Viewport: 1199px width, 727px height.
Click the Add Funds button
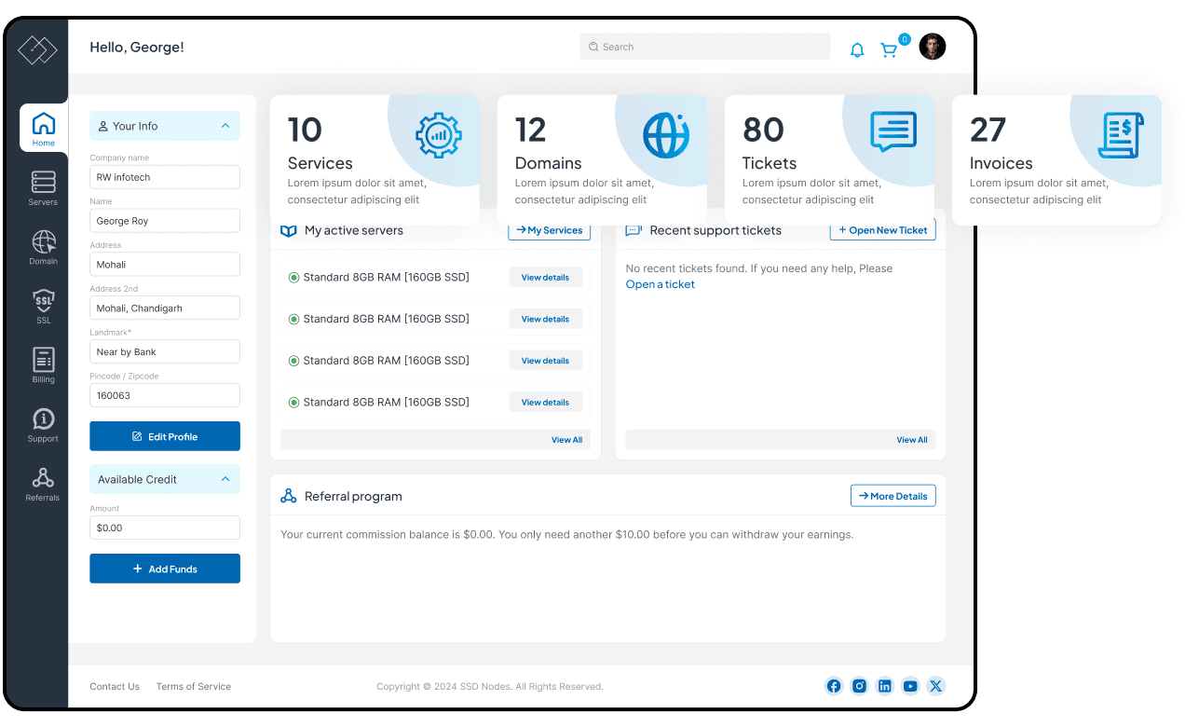165,569
